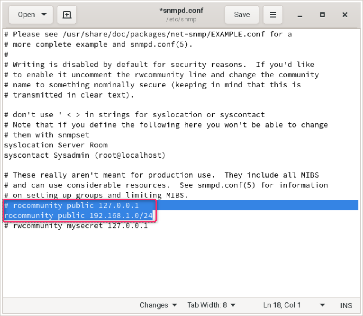Click the line 'rocommunity public 192.168.1.0/24'
This screenshot has height=316, width=363.
tap(78, 215)
